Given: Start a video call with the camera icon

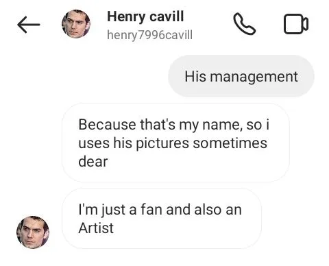Looking at the screenshot, I should coord(296,24).
